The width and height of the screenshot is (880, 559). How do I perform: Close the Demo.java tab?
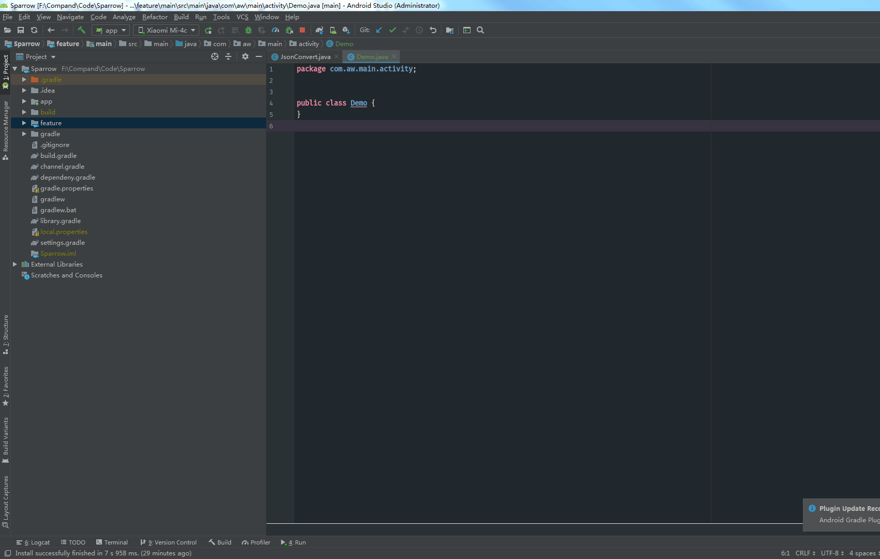coord(394,56)
